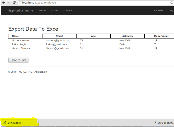Bookmark page with the star icon
Image resolution: width=174 pixels, height=127 pixels.
172,3
